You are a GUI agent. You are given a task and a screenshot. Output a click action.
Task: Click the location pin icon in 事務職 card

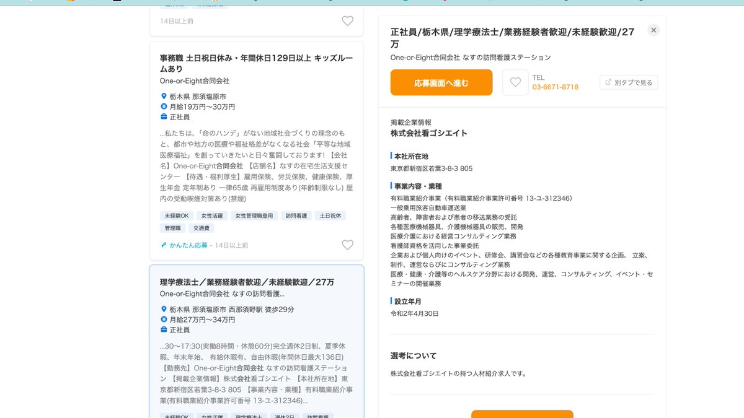point(164,97)
